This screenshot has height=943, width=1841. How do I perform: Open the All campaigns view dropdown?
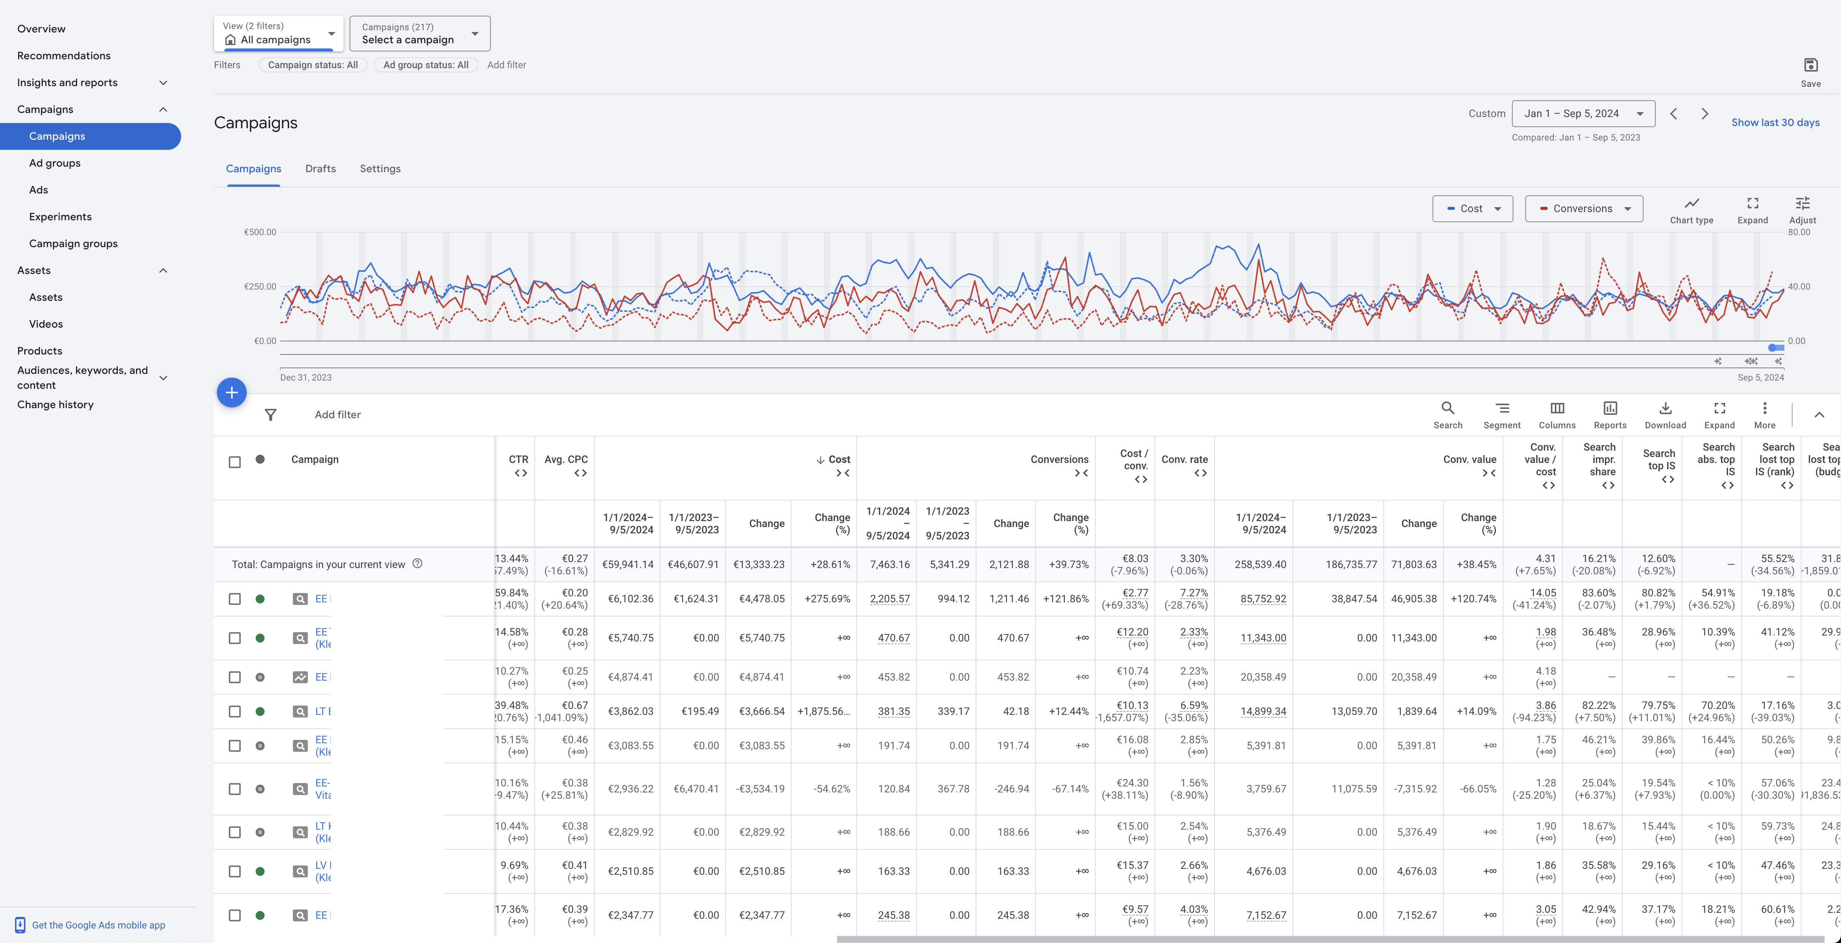(279, 33)
